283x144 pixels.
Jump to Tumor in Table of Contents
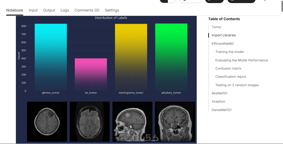coord(216,27)
